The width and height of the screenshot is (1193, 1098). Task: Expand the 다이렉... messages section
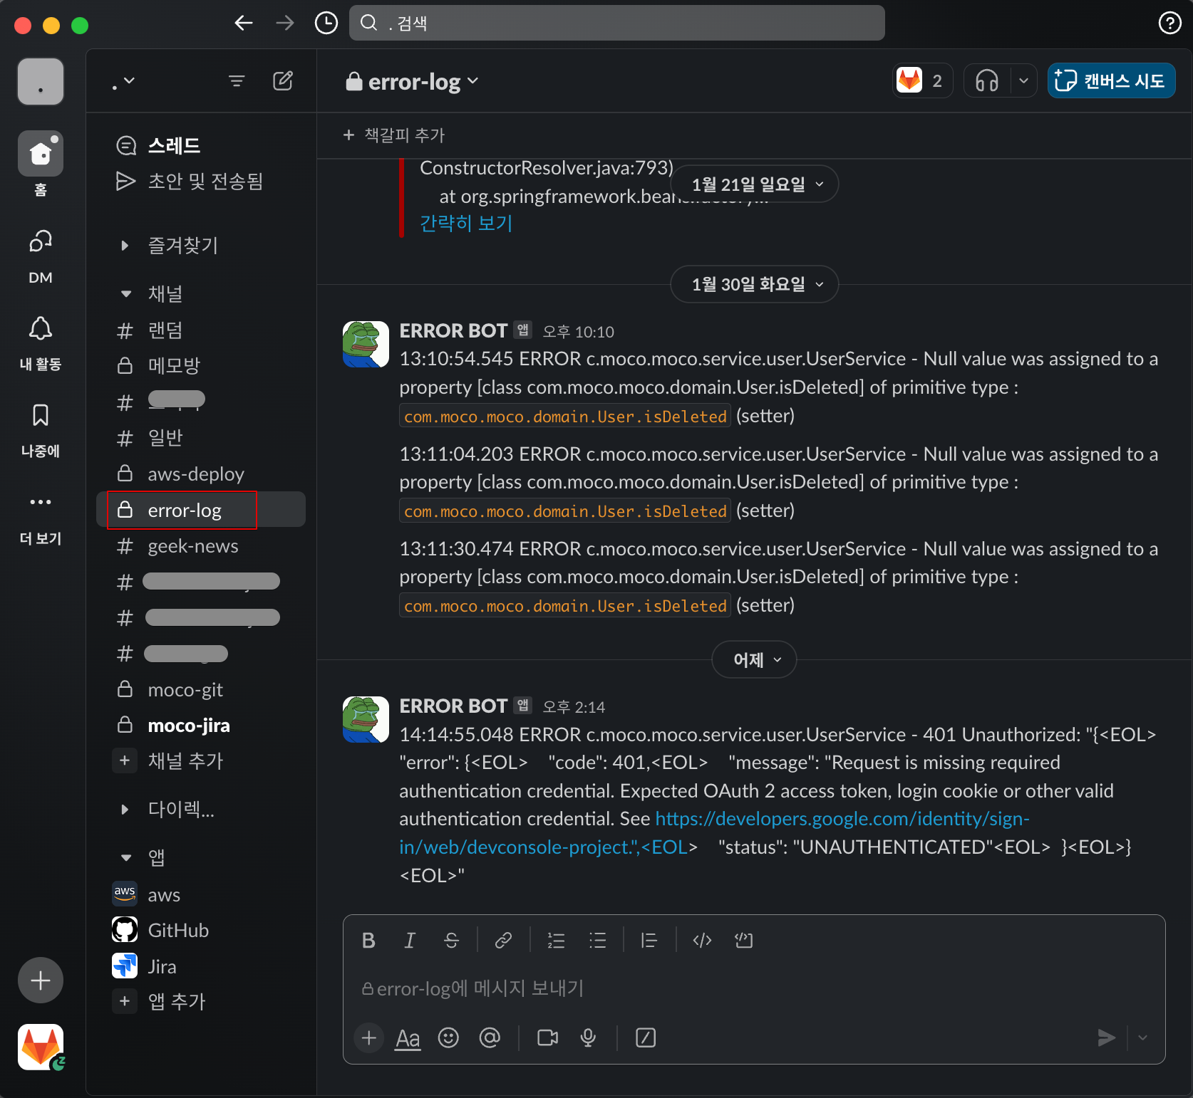125,810
